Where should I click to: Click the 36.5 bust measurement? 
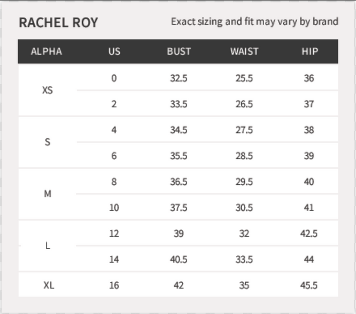coord(178,181)
